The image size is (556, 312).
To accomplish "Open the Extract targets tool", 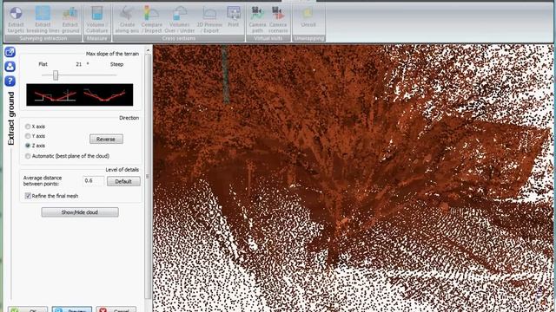I will pos(16,20).
